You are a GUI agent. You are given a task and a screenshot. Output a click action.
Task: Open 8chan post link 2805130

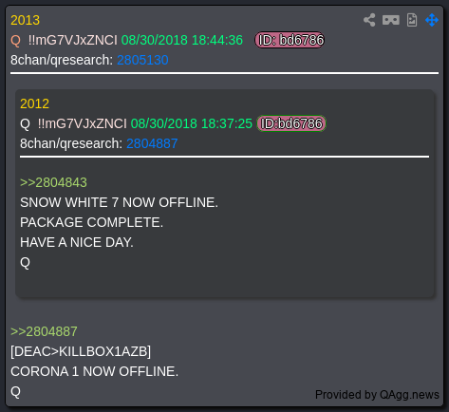(x=142, y=60)
